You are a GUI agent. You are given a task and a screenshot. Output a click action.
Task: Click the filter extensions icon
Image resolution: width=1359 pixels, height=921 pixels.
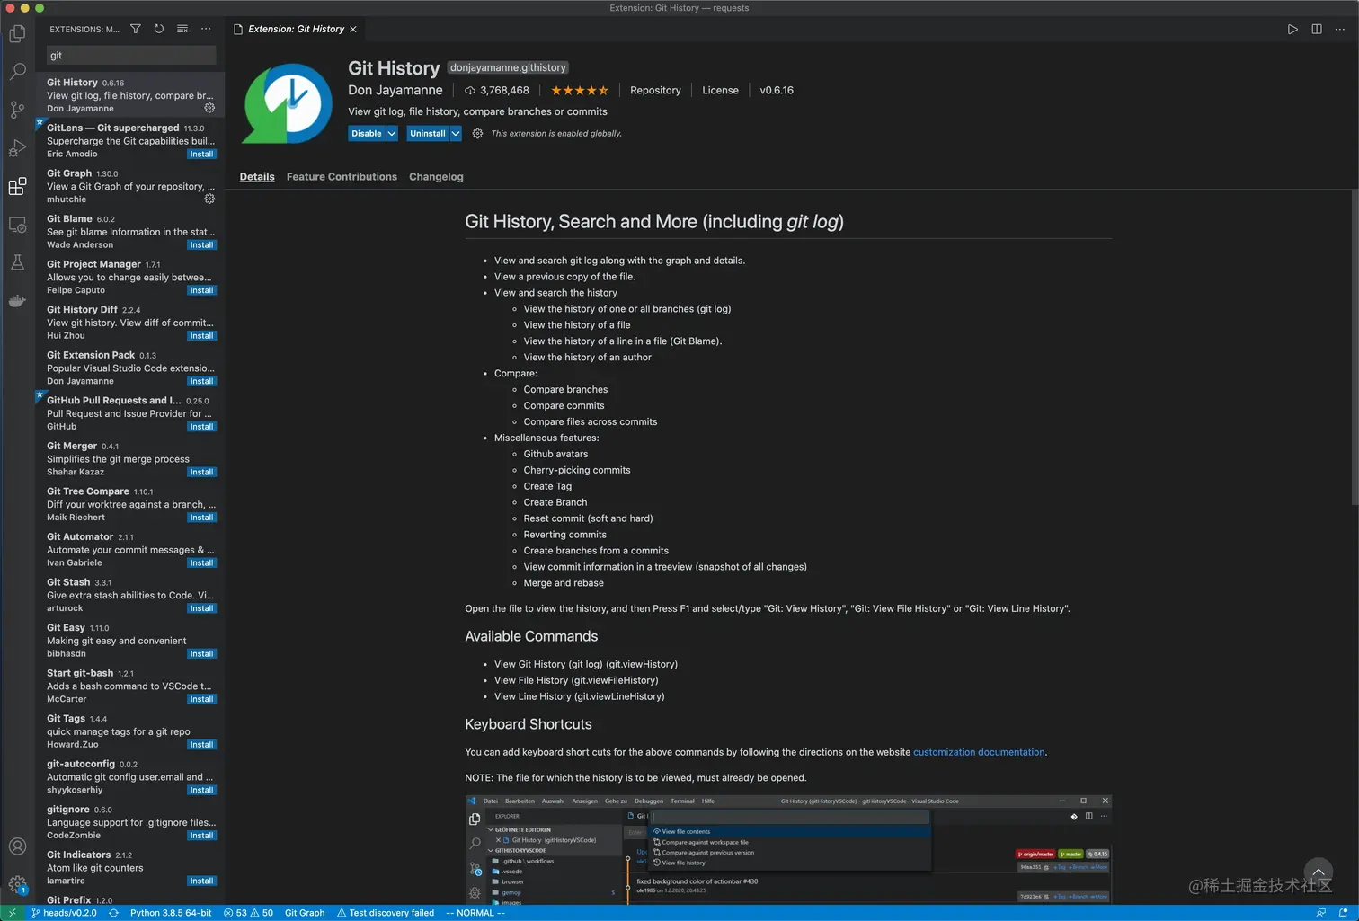pos(136,29)
